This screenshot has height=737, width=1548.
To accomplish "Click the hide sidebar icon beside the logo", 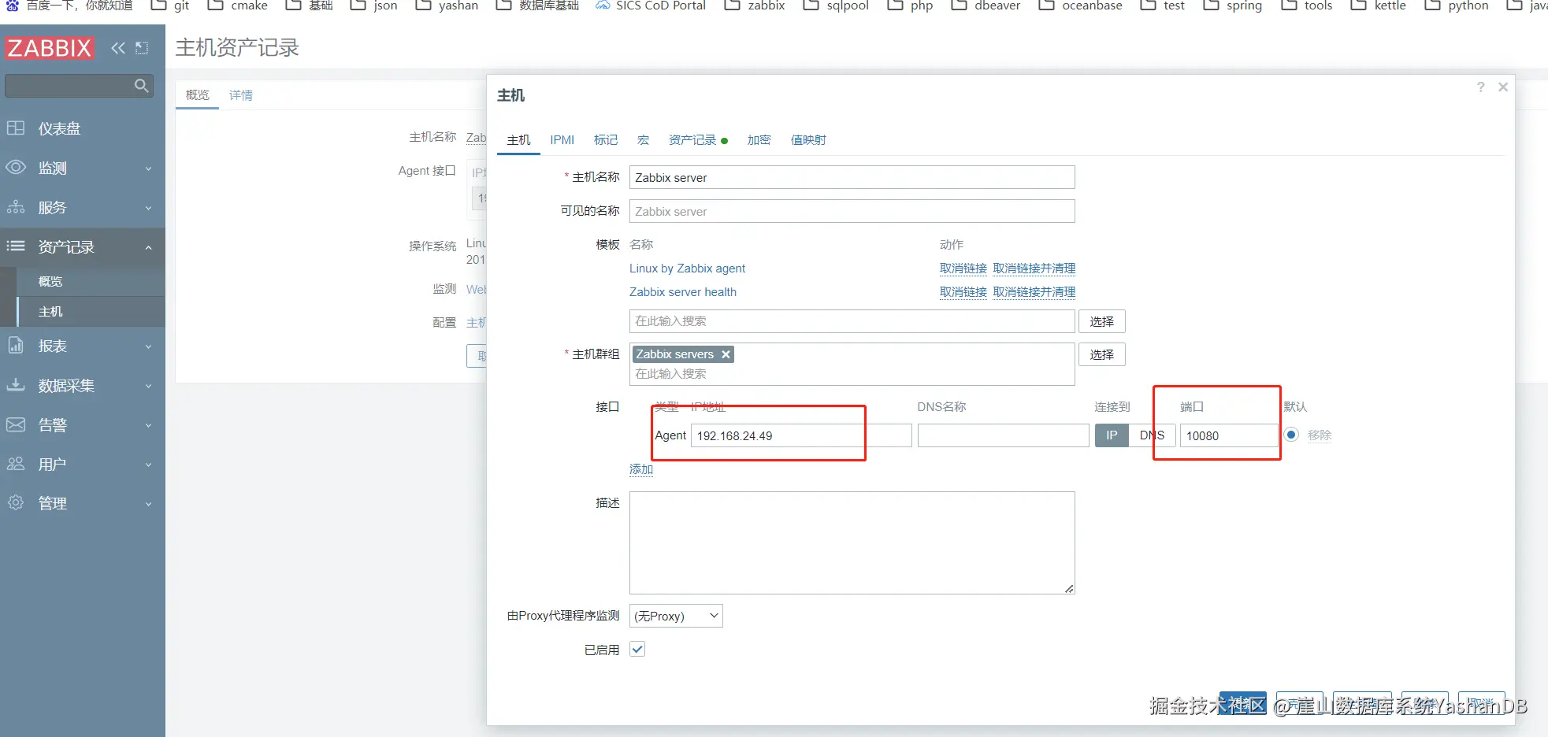I will [x=142, y=48].
